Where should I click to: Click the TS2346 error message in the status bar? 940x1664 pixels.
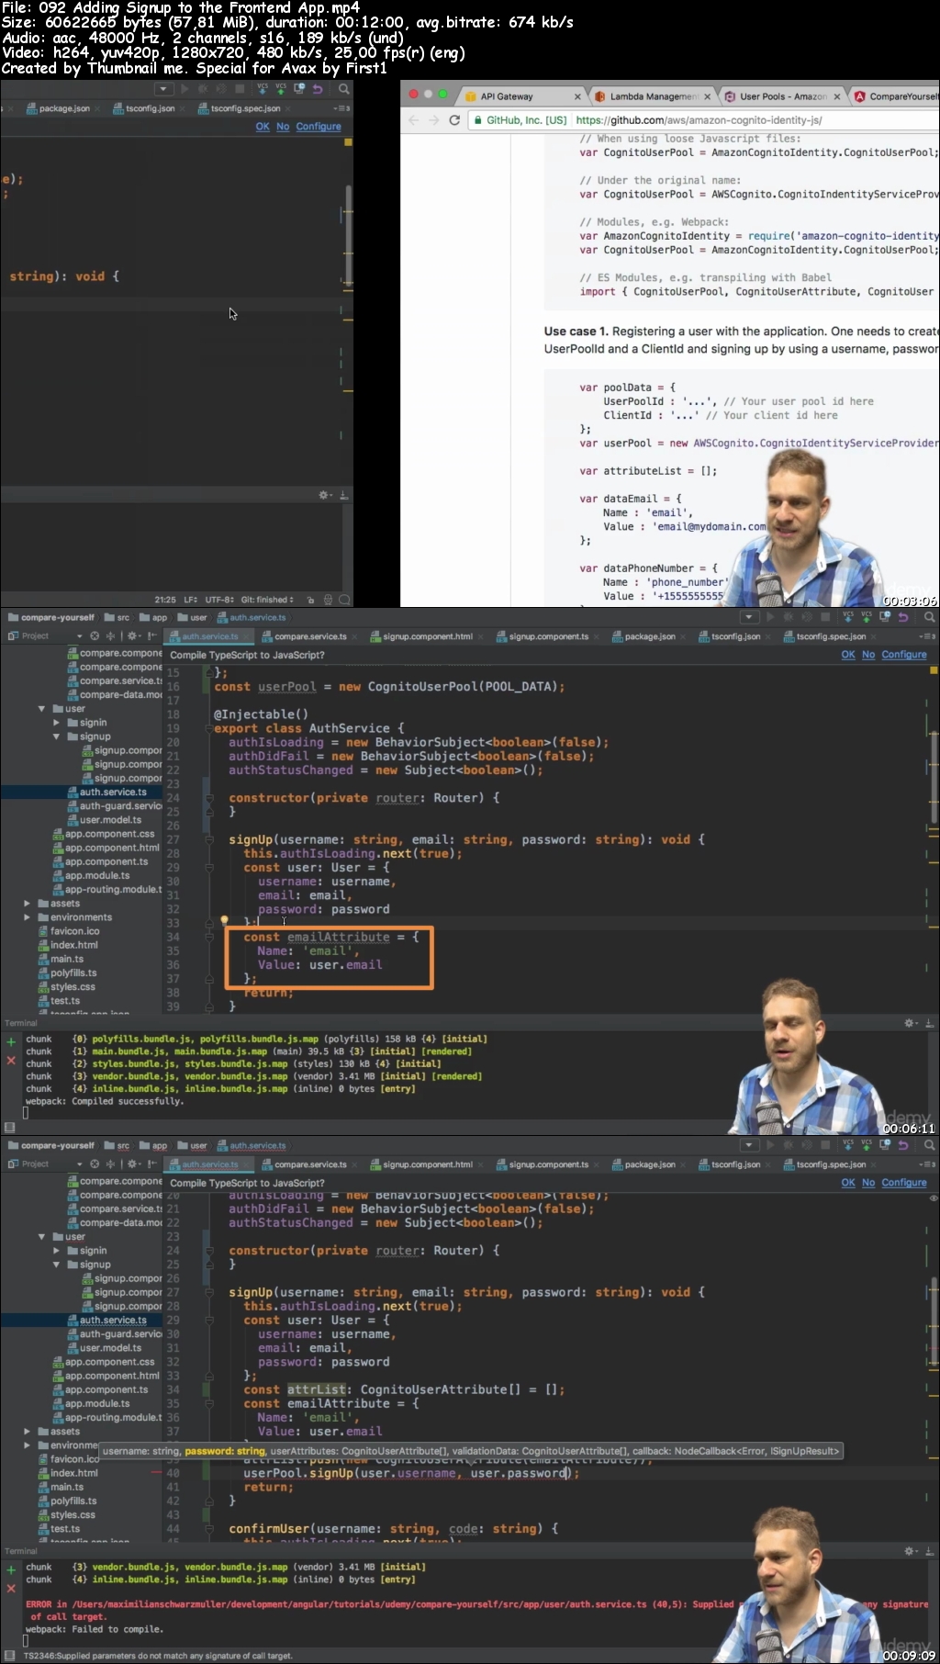(157, 1656)
